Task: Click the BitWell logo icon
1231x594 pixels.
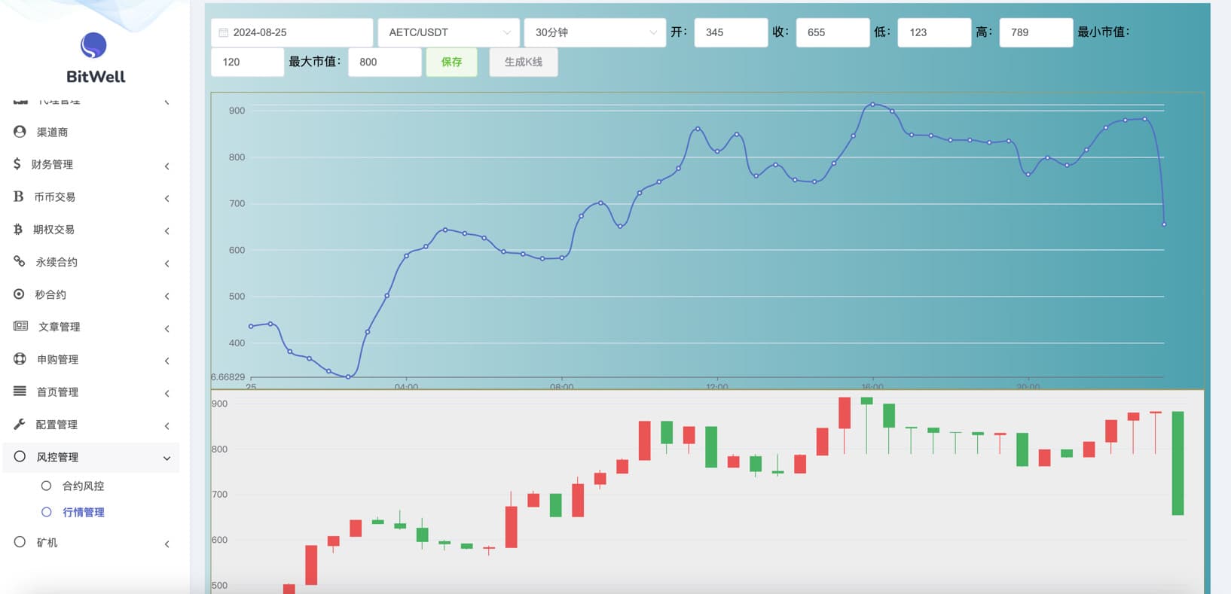Action: click(x=93, y=46)
